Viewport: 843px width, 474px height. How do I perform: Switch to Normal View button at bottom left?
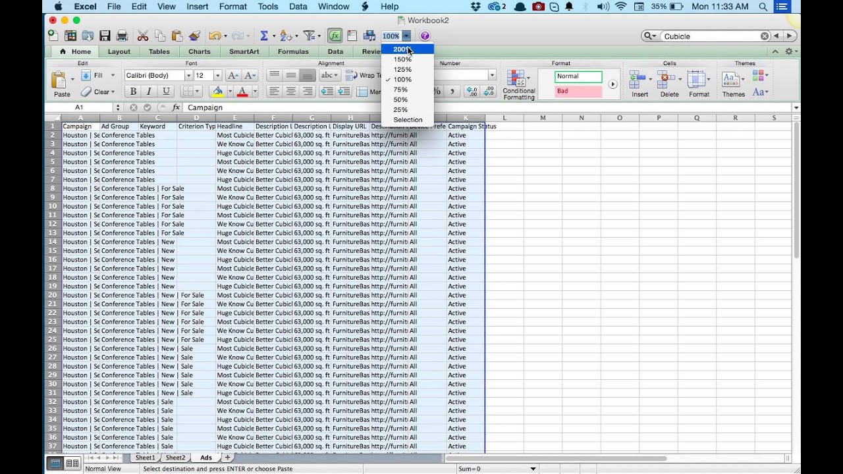click(x=55, y=463)
